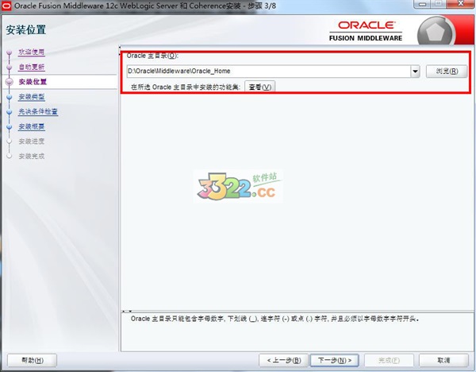476x372 pixels.
Task: Click the 安装类型 step bullet icon
Action: click(9, 97)
